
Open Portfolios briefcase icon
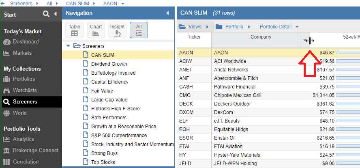[x=6, y=79]
